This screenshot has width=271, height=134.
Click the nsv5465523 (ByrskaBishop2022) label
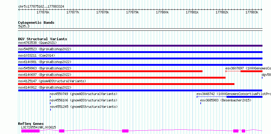pos(45,49)
